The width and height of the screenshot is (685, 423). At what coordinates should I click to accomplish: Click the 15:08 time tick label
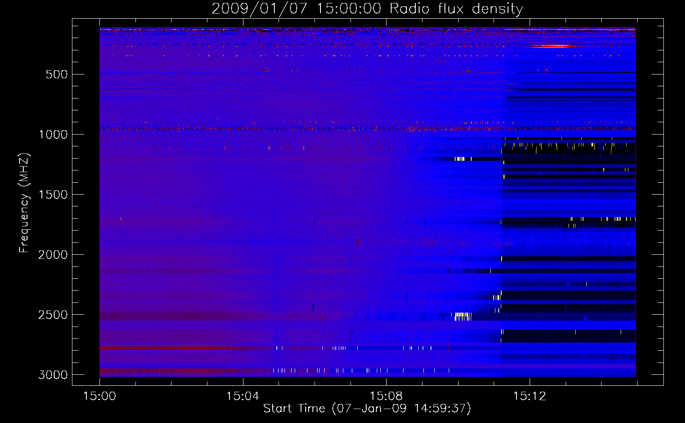pyautogui.click(x=386, y=396)
